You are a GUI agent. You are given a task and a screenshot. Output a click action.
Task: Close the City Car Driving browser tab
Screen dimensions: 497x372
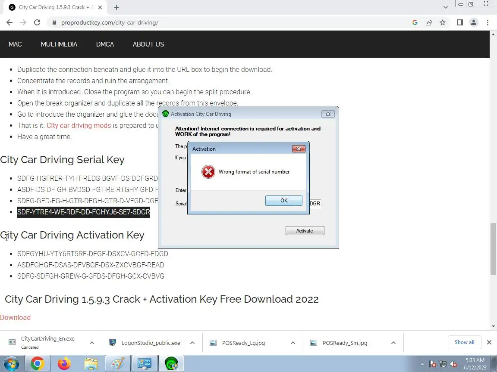tap(100, 7)
